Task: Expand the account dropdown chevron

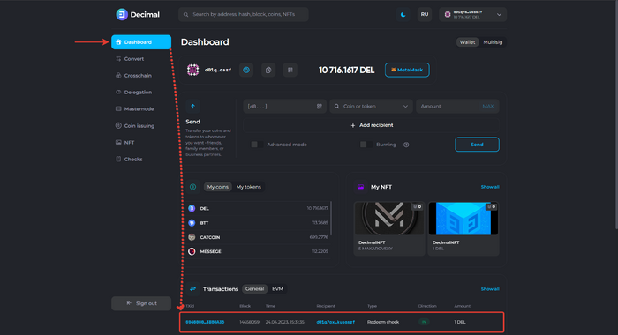Action: click(499, 15)
